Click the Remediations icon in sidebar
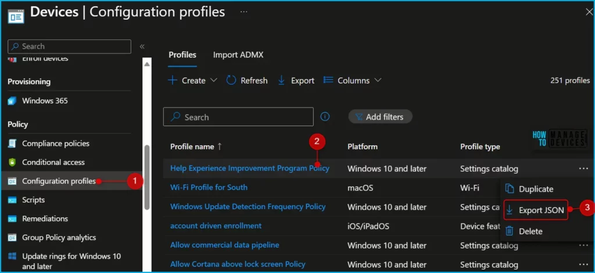595x273 pixels. pyautogui.click(x=12, y=219)
